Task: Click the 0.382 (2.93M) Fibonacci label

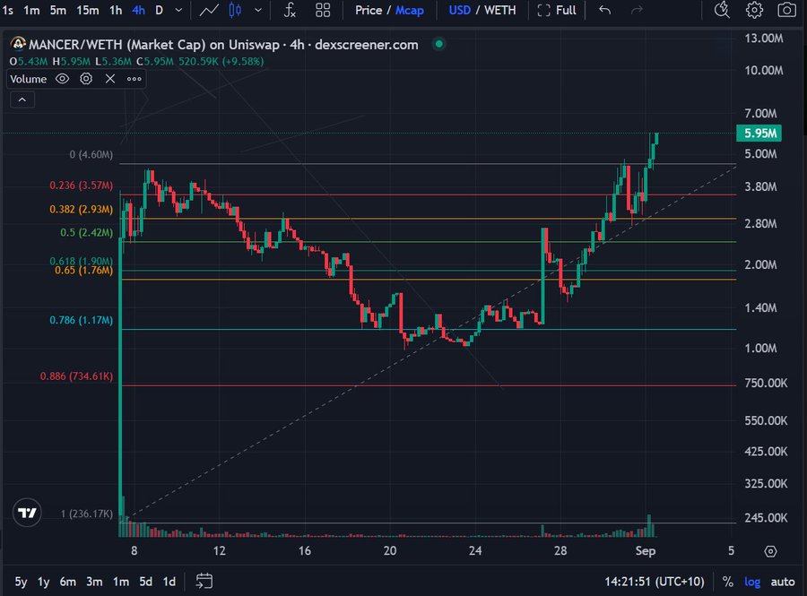Action: [81, 210]
